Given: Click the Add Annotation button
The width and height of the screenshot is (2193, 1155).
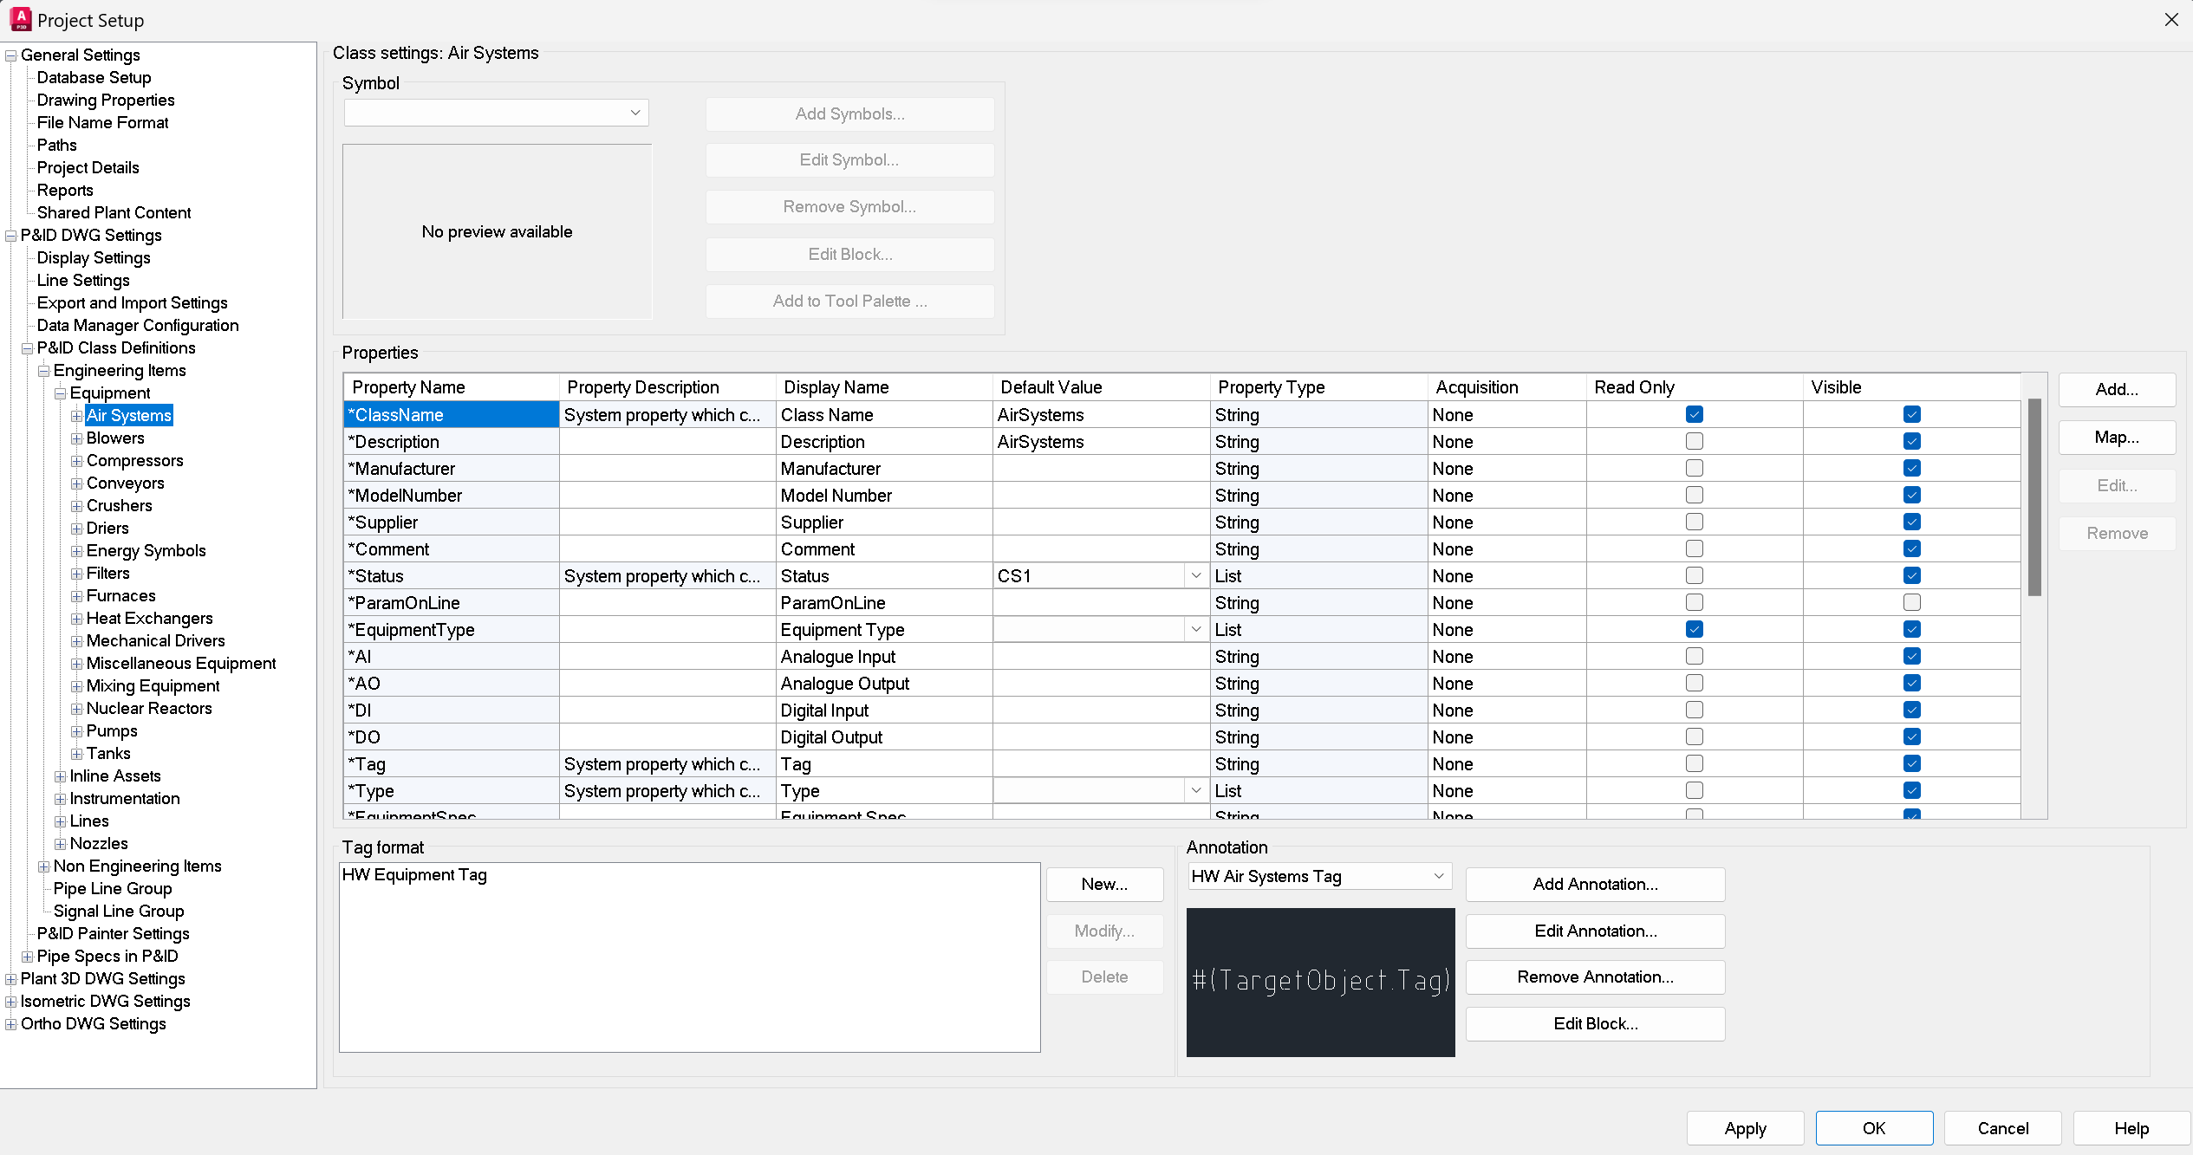Looking at the screenshot, I should pos(1595,884).
